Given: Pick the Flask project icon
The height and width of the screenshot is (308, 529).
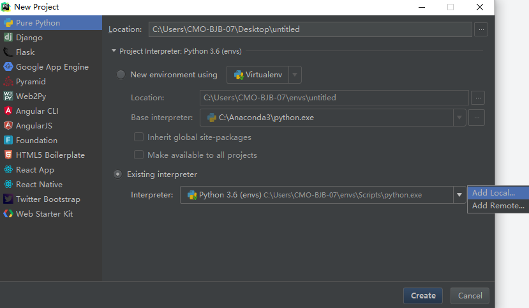Looking at the screenshot, I should click(x=8, y=52).
